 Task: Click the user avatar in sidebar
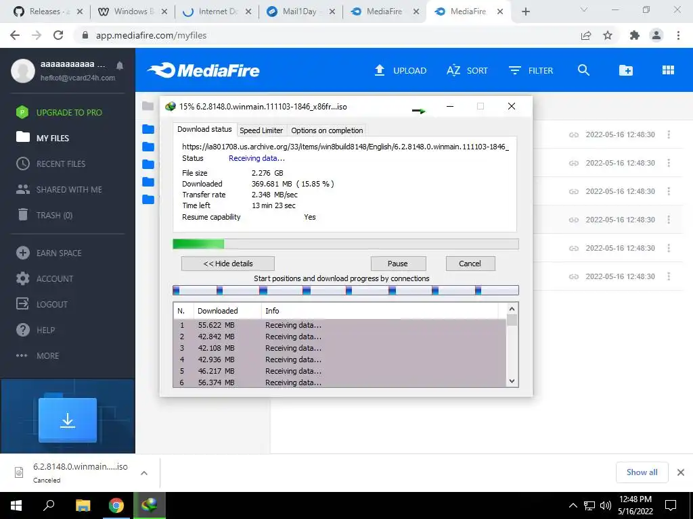pos(23,70)
